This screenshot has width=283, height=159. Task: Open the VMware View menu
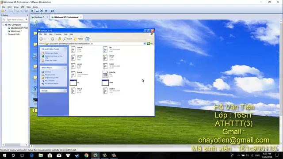click(x=16, y=7)
